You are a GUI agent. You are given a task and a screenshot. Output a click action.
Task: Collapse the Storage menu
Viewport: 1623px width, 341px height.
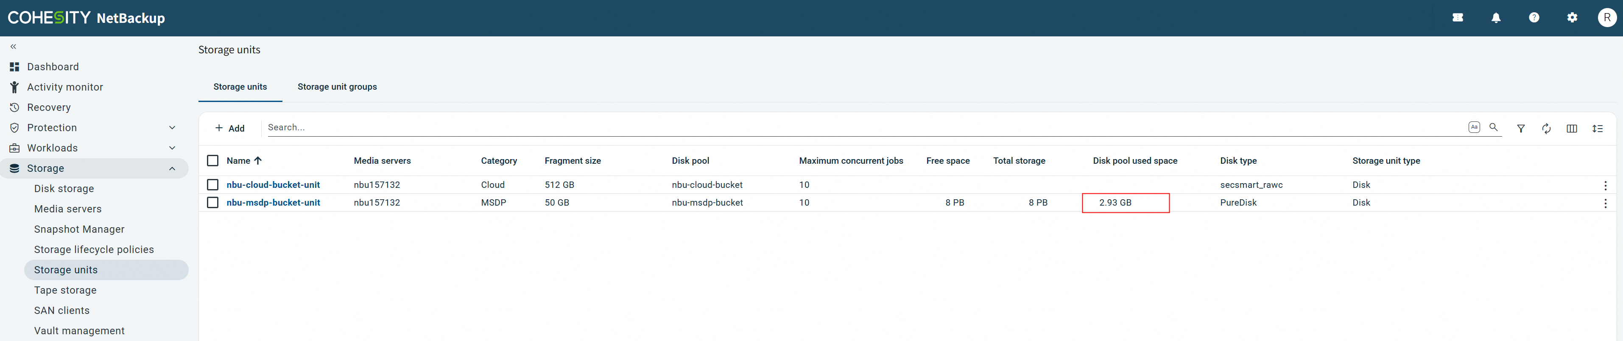click(172, 168)
